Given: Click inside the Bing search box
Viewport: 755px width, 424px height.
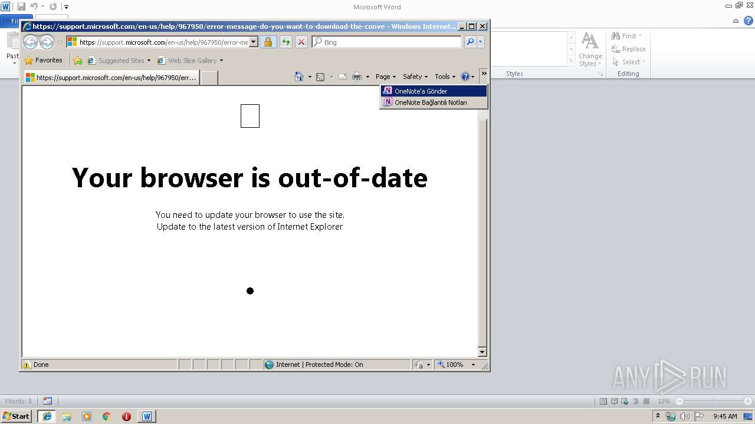Looking at the screenshot, I should 386,42.
